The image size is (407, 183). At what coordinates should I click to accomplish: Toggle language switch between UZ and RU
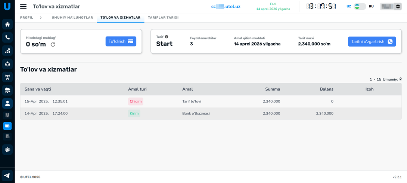pos(360,6)
